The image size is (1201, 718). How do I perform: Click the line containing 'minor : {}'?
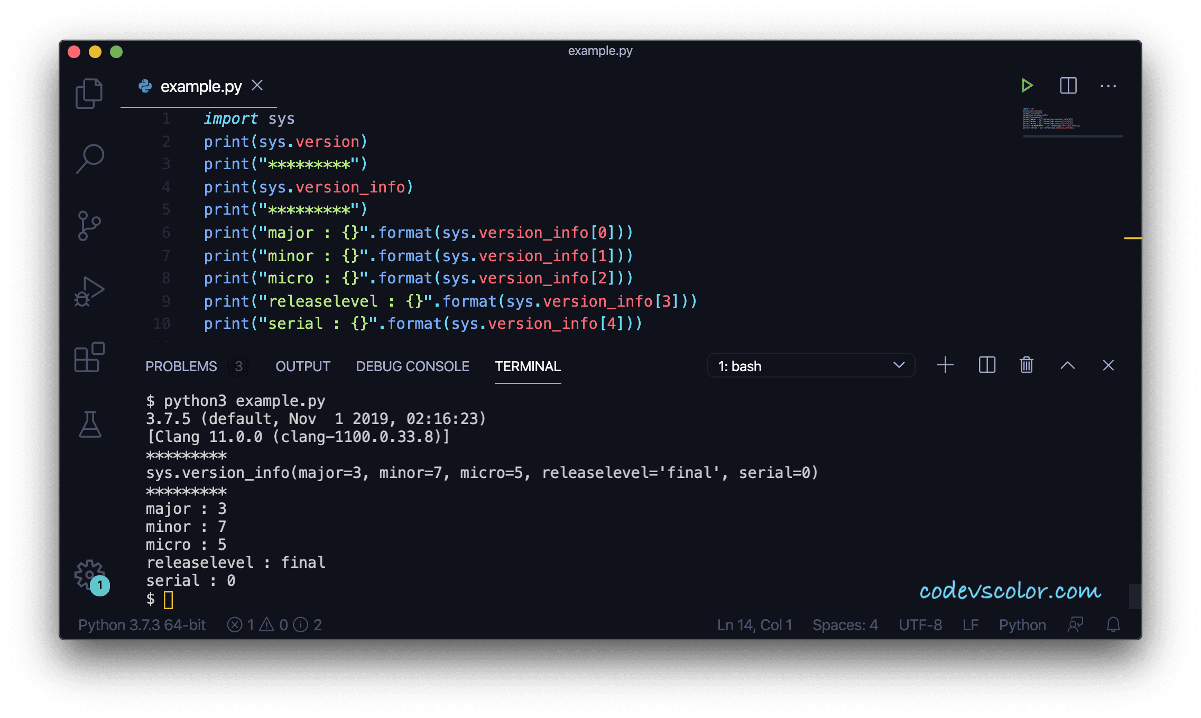pyautogui.click(x=418, y=255)
